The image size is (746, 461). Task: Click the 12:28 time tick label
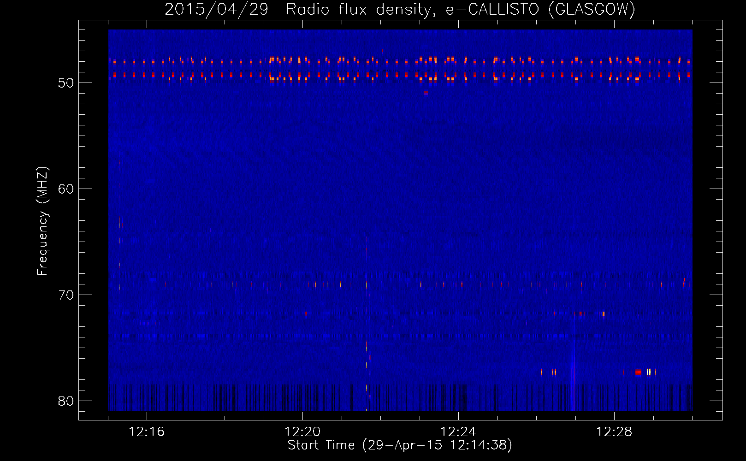(x=614, y=432)
